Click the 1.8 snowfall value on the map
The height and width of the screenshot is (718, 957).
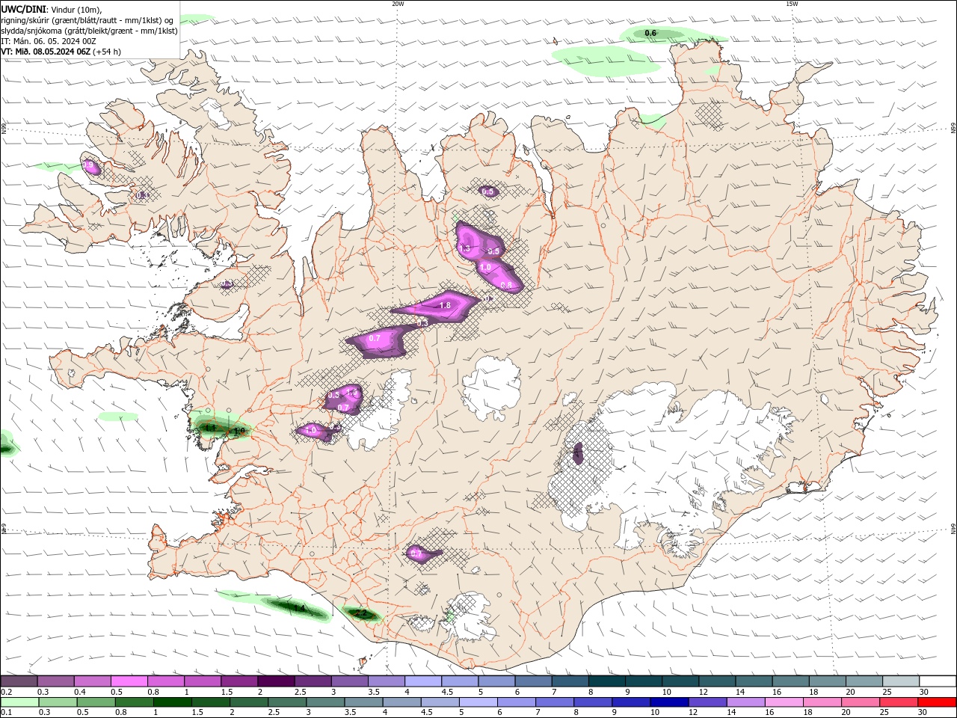pyautogui.click(x=445, y=305)
